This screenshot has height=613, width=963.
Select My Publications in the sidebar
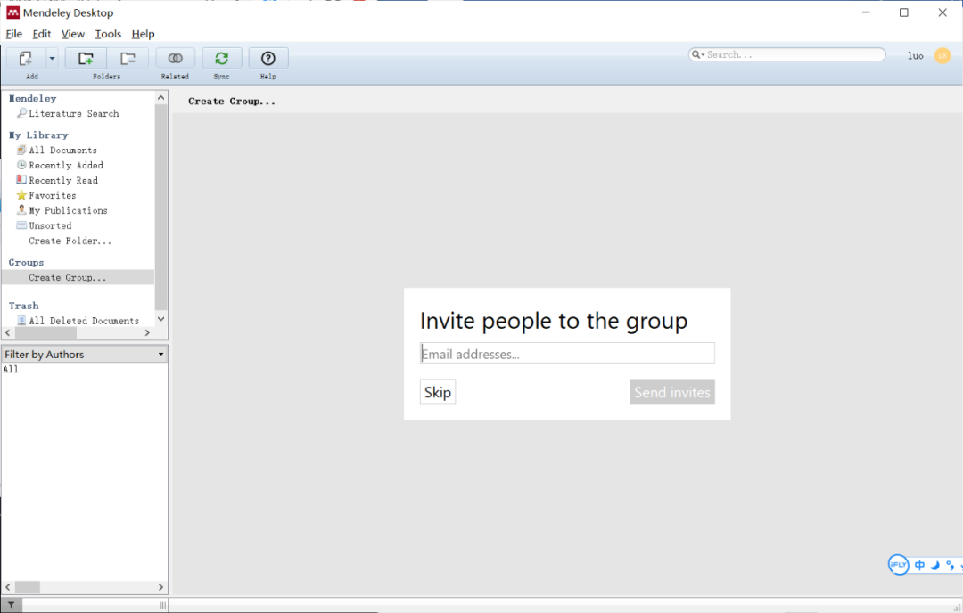68,210
